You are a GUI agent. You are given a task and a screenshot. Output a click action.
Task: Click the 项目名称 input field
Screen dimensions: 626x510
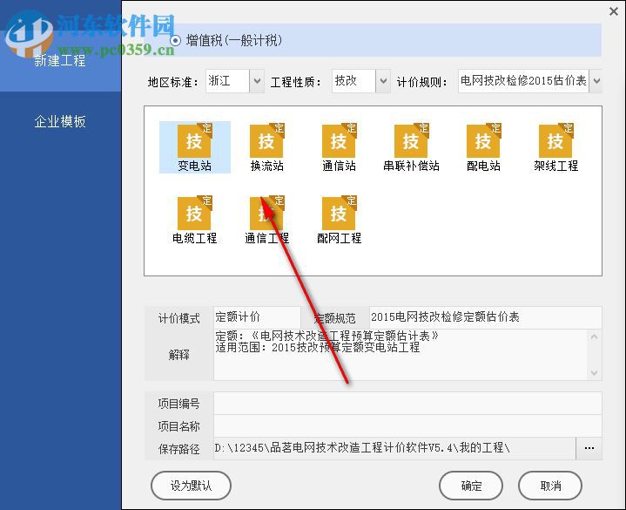(407, 426)
